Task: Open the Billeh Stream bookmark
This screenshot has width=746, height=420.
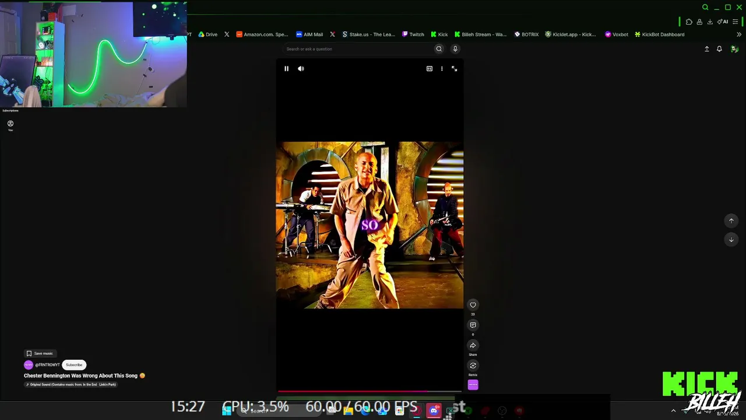Action: click(481, 34)
